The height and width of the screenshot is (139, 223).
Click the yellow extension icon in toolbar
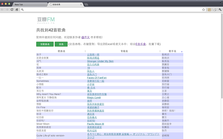pyautogui.click(x=209, y=9)
